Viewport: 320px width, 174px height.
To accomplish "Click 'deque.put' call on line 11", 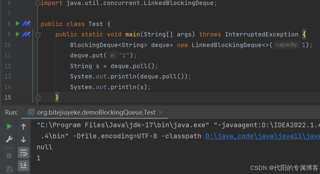I will pyautogui.click(x=86, y=55).
